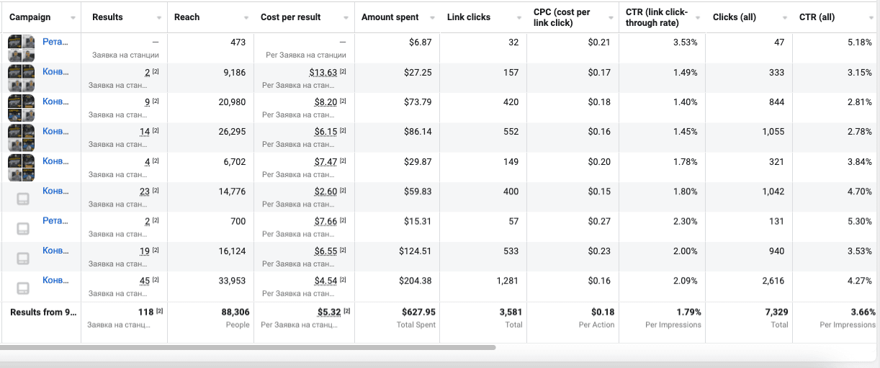Sort by the Reach column header
This screenshot has width=880, height=368.
(187, 17)
